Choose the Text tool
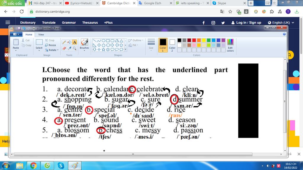 [74, 42]
